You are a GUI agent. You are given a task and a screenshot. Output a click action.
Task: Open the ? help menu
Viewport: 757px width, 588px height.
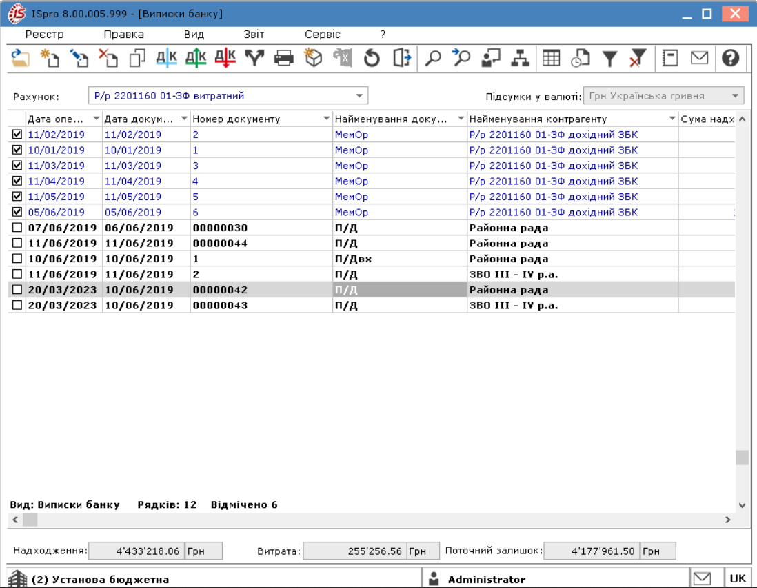pyautogui.click(x=383, y=35)
